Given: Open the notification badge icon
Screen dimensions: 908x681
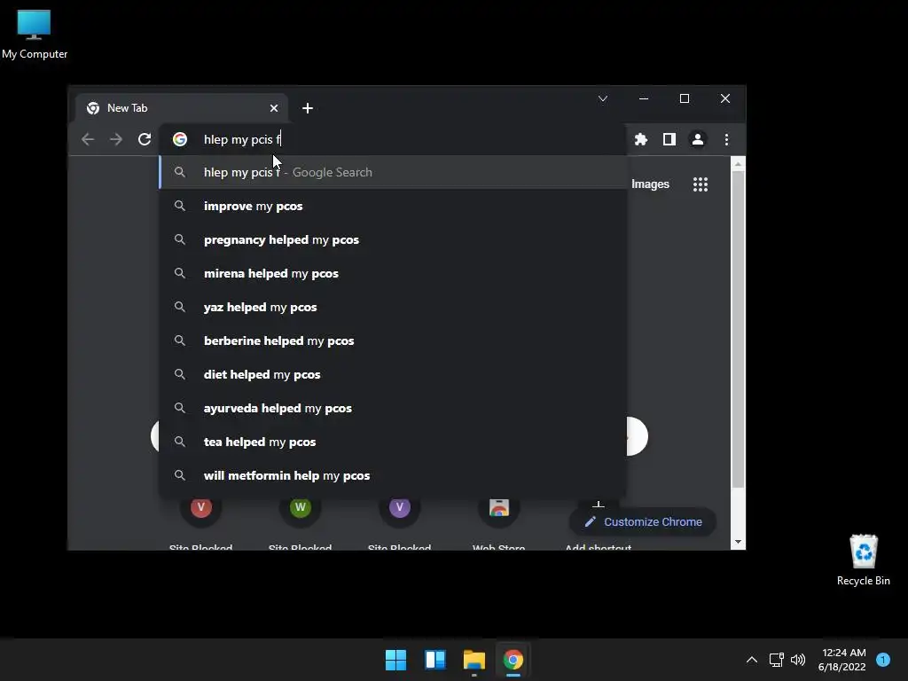Looking at the screenshot, I should [x=882, y=660].
